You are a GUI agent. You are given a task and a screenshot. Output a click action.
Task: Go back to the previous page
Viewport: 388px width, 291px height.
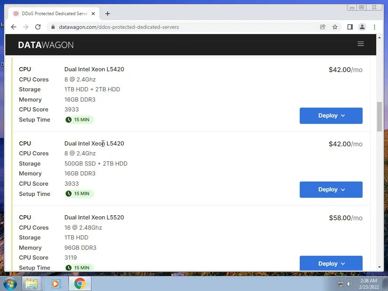[x=14, y=27]
